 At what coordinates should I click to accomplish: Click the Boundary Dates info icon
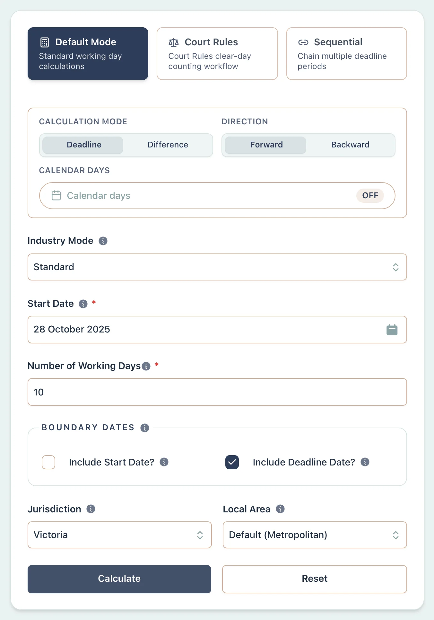145,428
